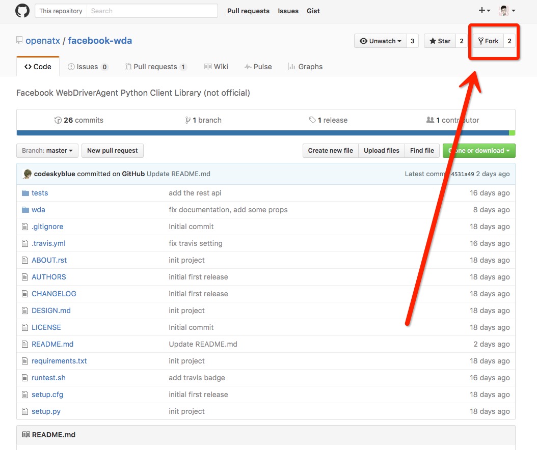Click the file icon next to AUTHORS

point(25,277)
